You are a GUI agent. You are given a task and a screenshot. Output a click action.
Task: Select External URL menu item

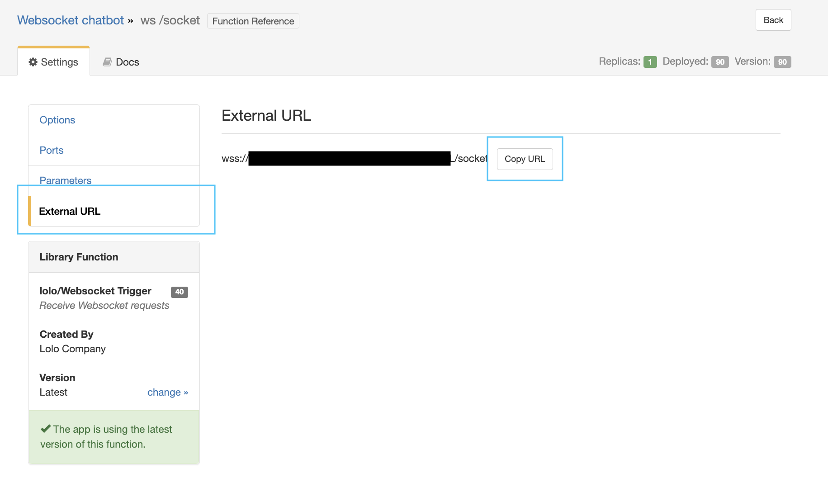(70, 211)
